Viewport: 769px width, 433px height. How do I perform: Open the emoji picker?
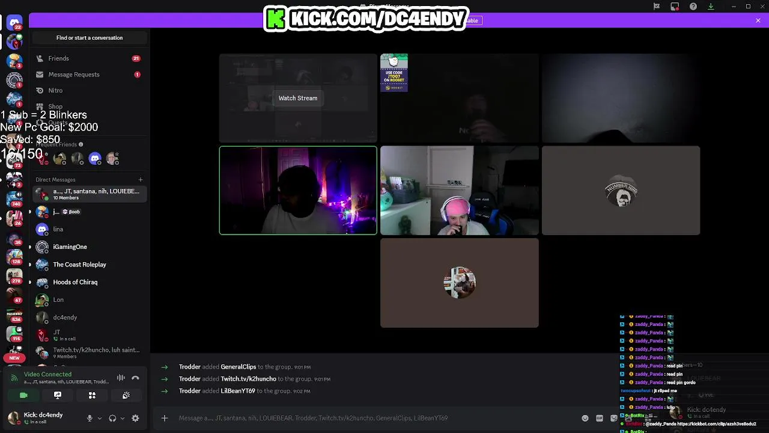coord(585,418)
